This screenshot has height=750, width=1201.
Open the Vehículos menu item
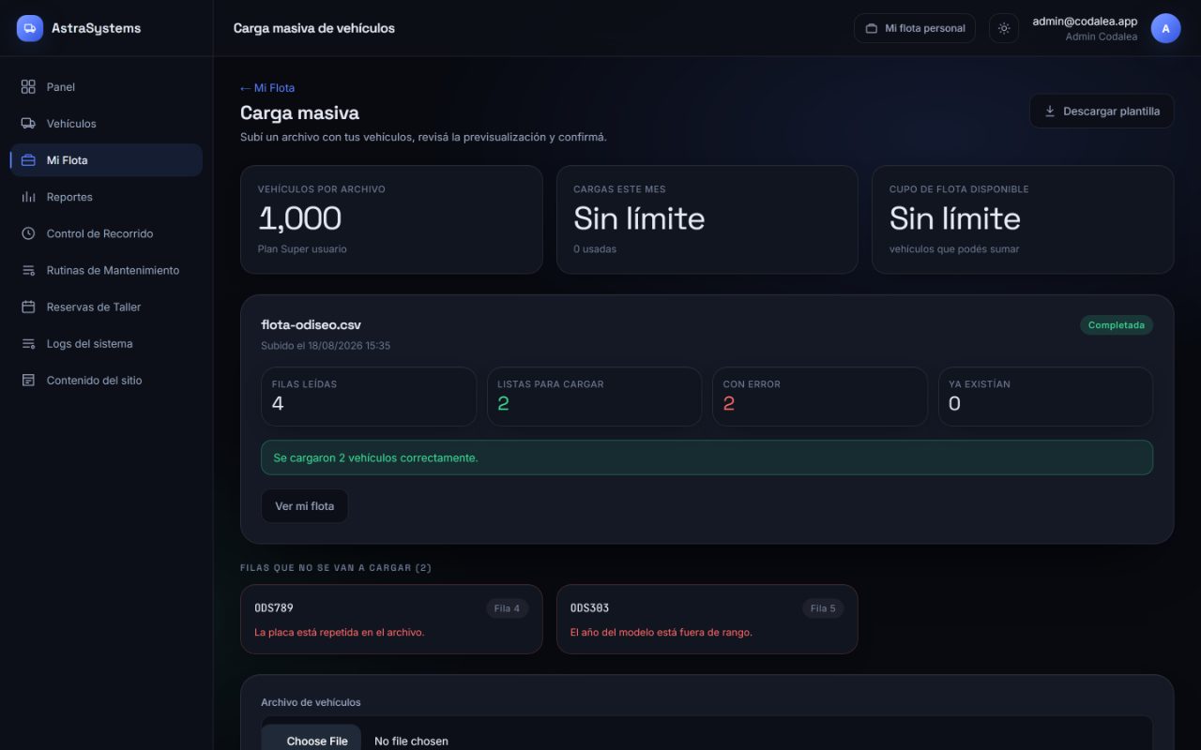pyautogui.click(x=106, y=124)
